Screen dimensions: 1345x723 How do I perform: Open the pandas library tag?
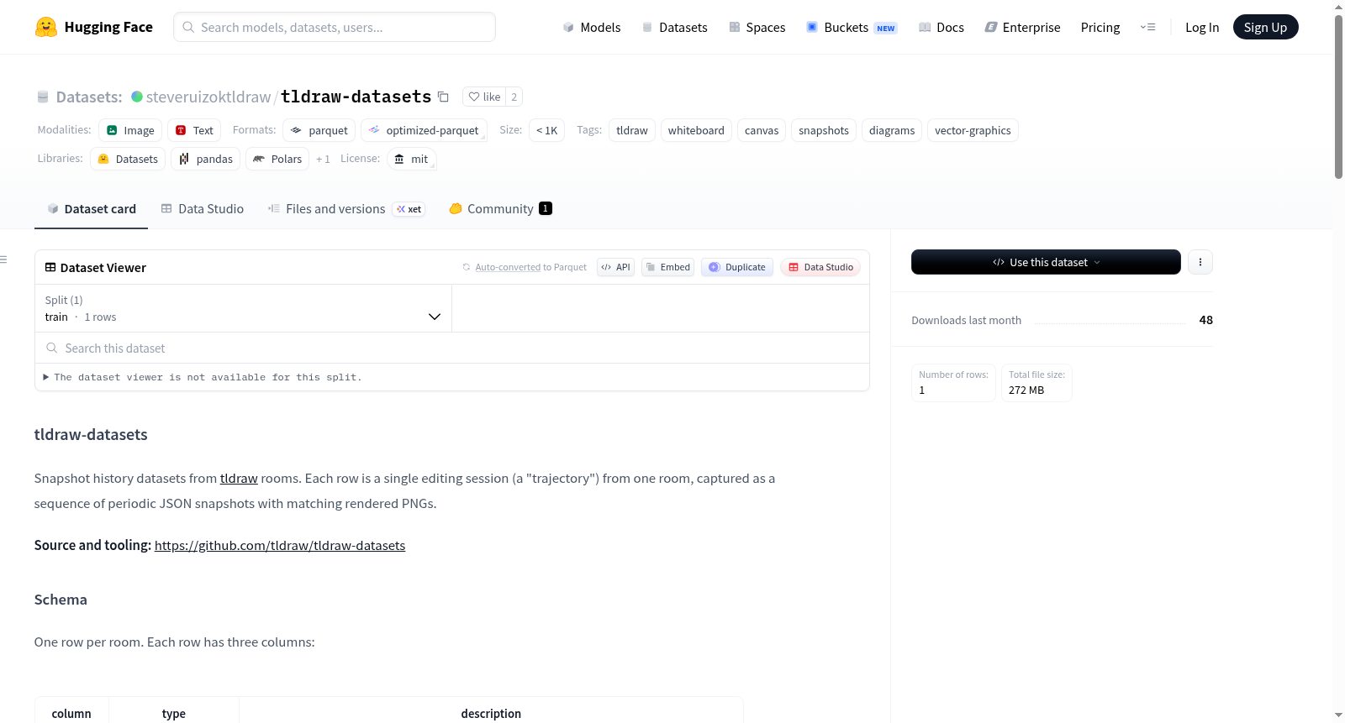pos(206,159)
